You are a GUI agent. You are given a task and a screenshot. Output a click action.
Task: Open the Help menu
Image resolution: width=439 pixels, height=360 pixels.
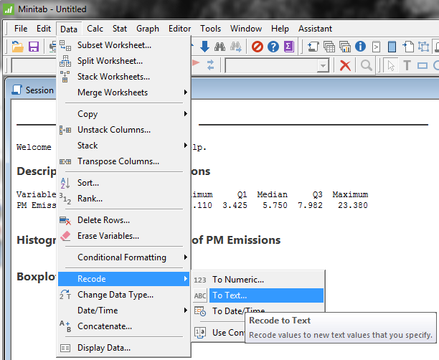[x=280, y=29]
